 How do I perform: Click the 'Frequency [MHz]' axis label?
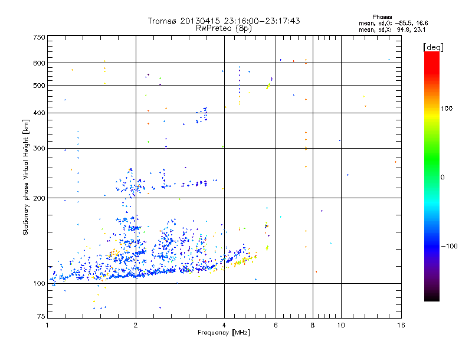tap(224, 333)
